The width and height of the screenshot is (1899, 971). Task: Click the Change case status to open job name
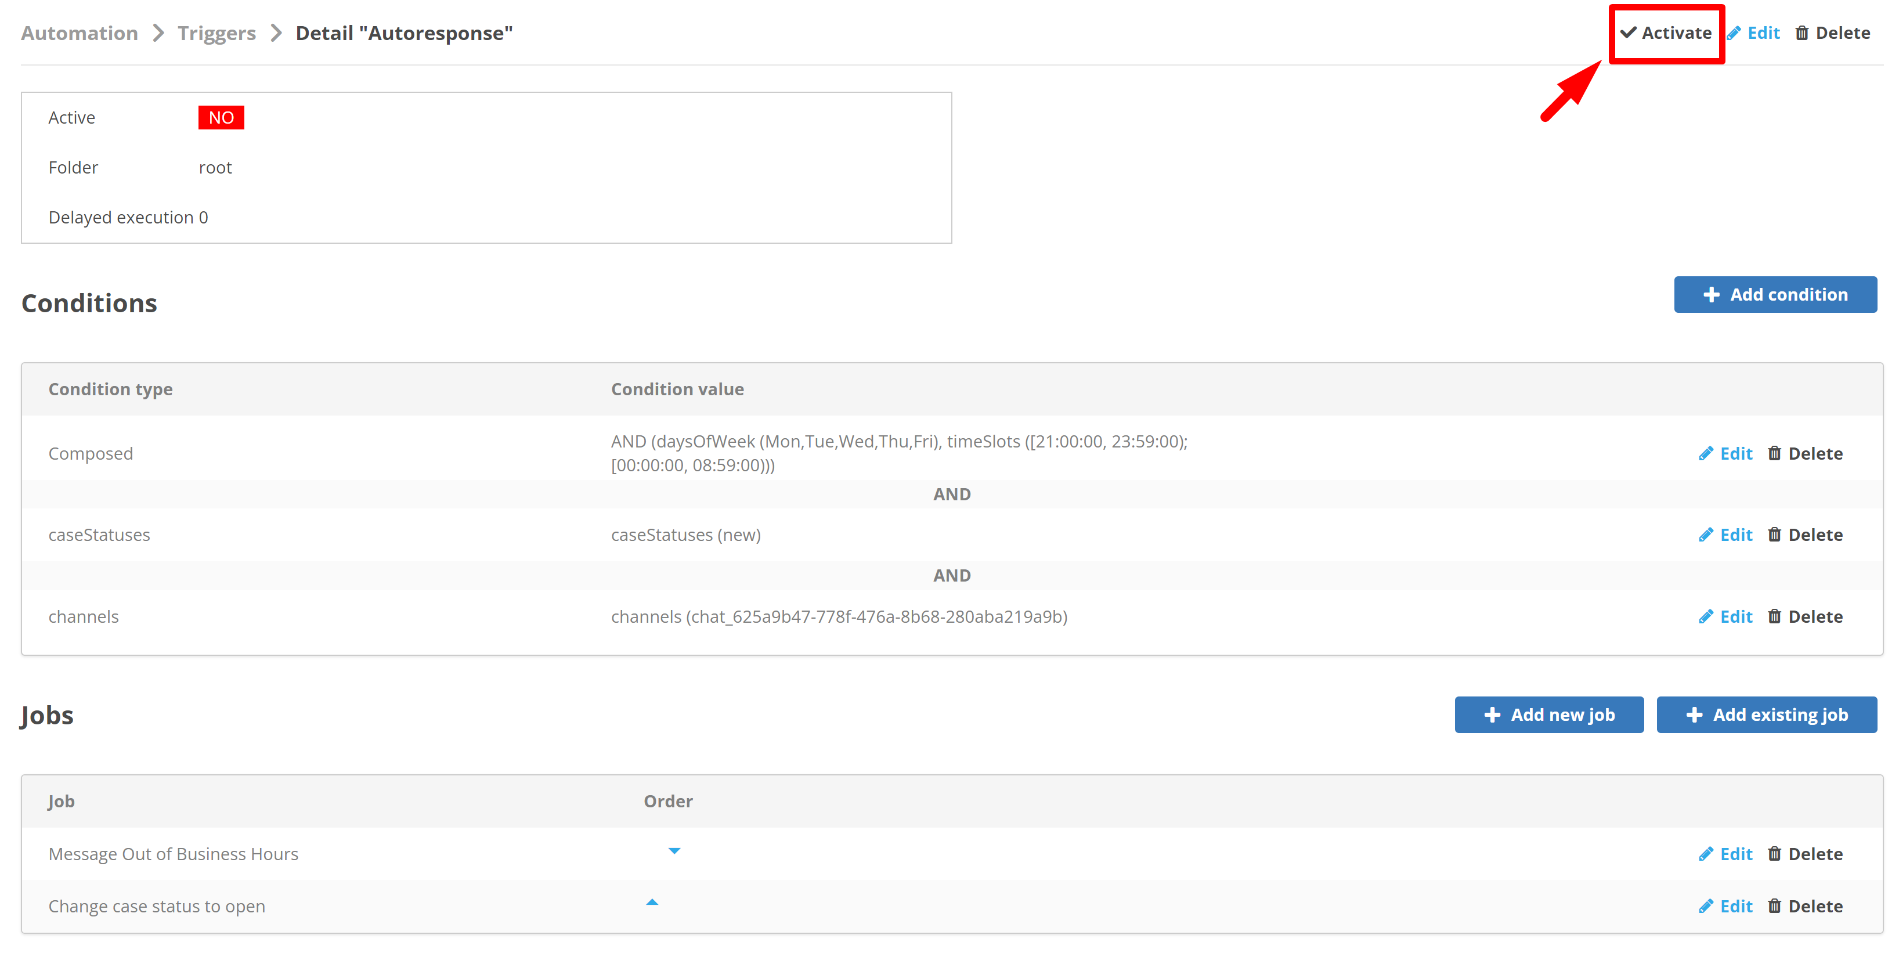tap(157, 906)
